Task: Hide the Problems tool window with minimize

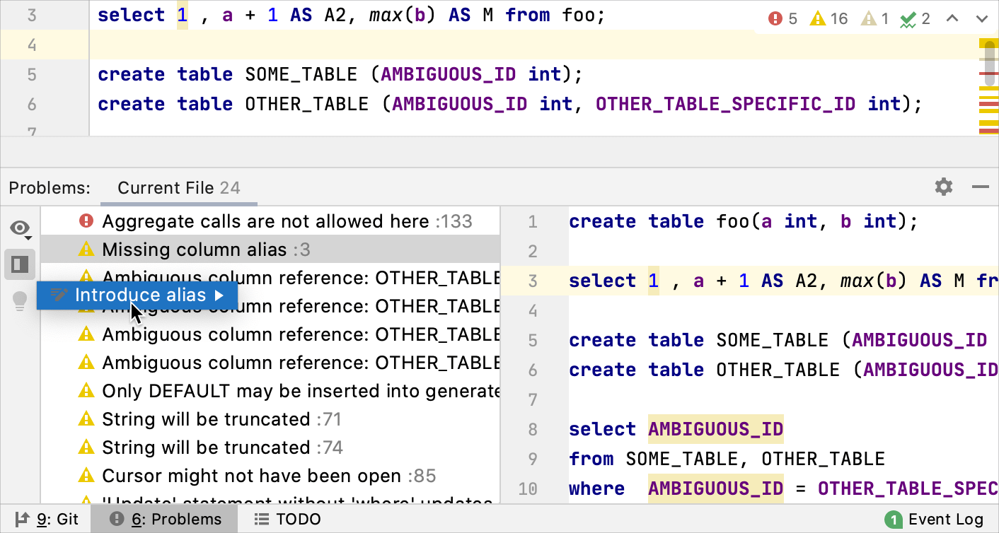Action: 981,187
